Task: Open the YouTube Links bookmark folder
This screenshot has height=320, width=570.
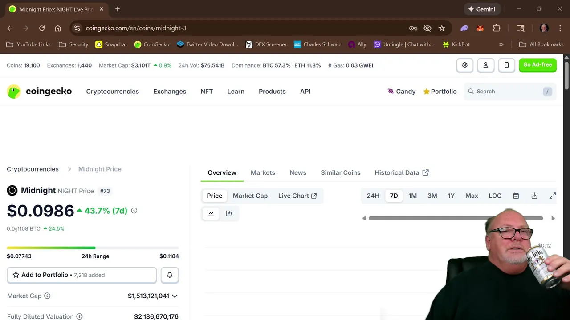Action: pos(28,44)
